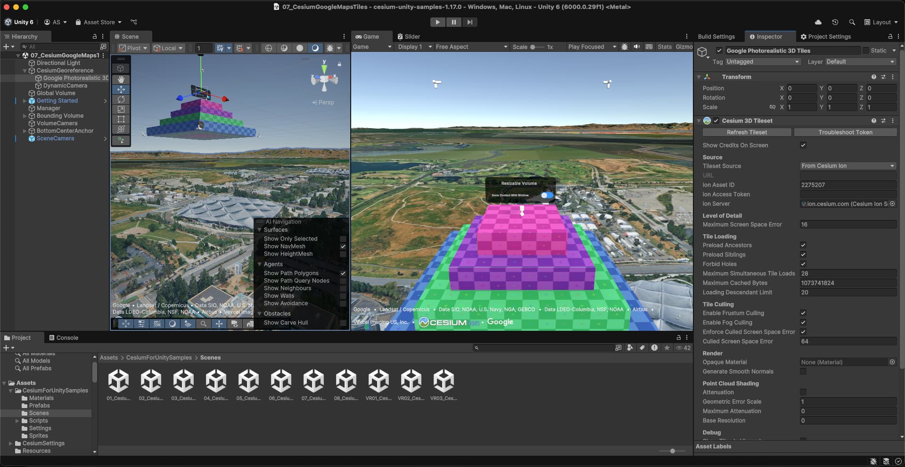Click the Ion Asset ID input field
This screenshot has height=467, width=905.
tap(848, 185)
